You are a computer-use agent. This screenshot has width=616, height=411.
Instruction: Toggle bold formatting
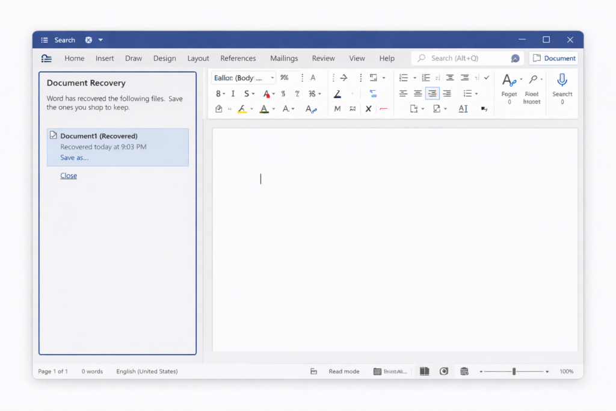[x=218, y=93]
